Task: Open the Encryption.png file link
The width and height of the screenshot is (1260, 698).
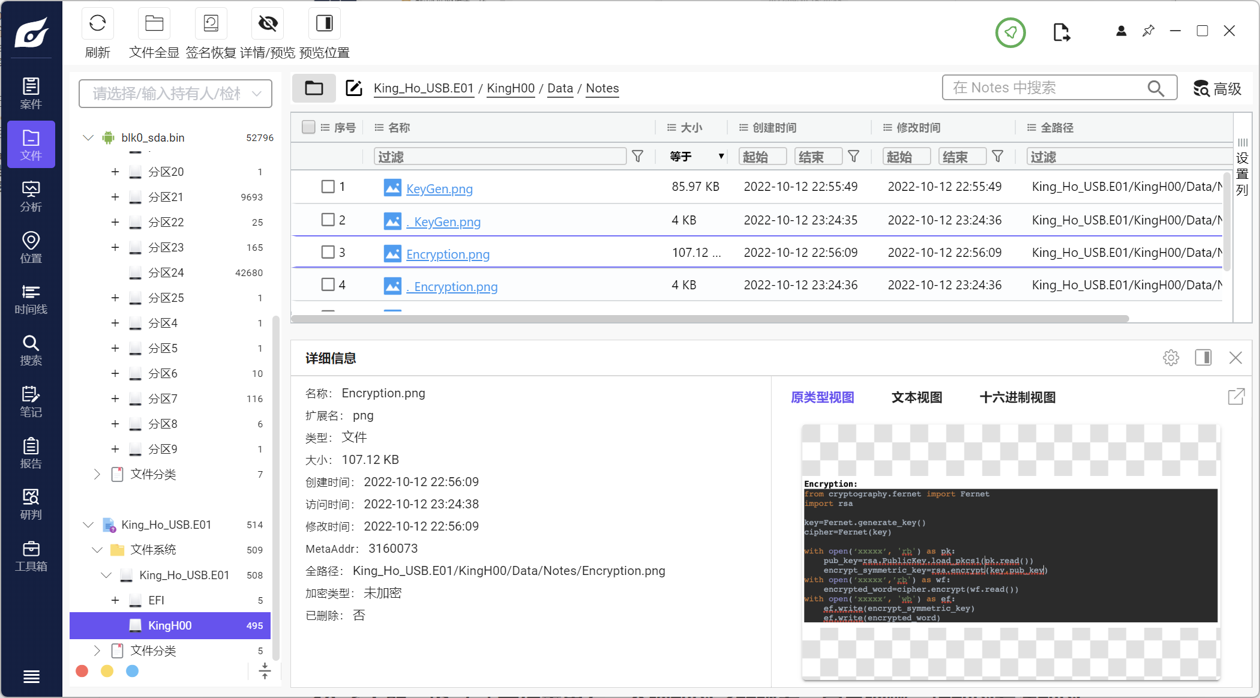Action: [448, 254]
